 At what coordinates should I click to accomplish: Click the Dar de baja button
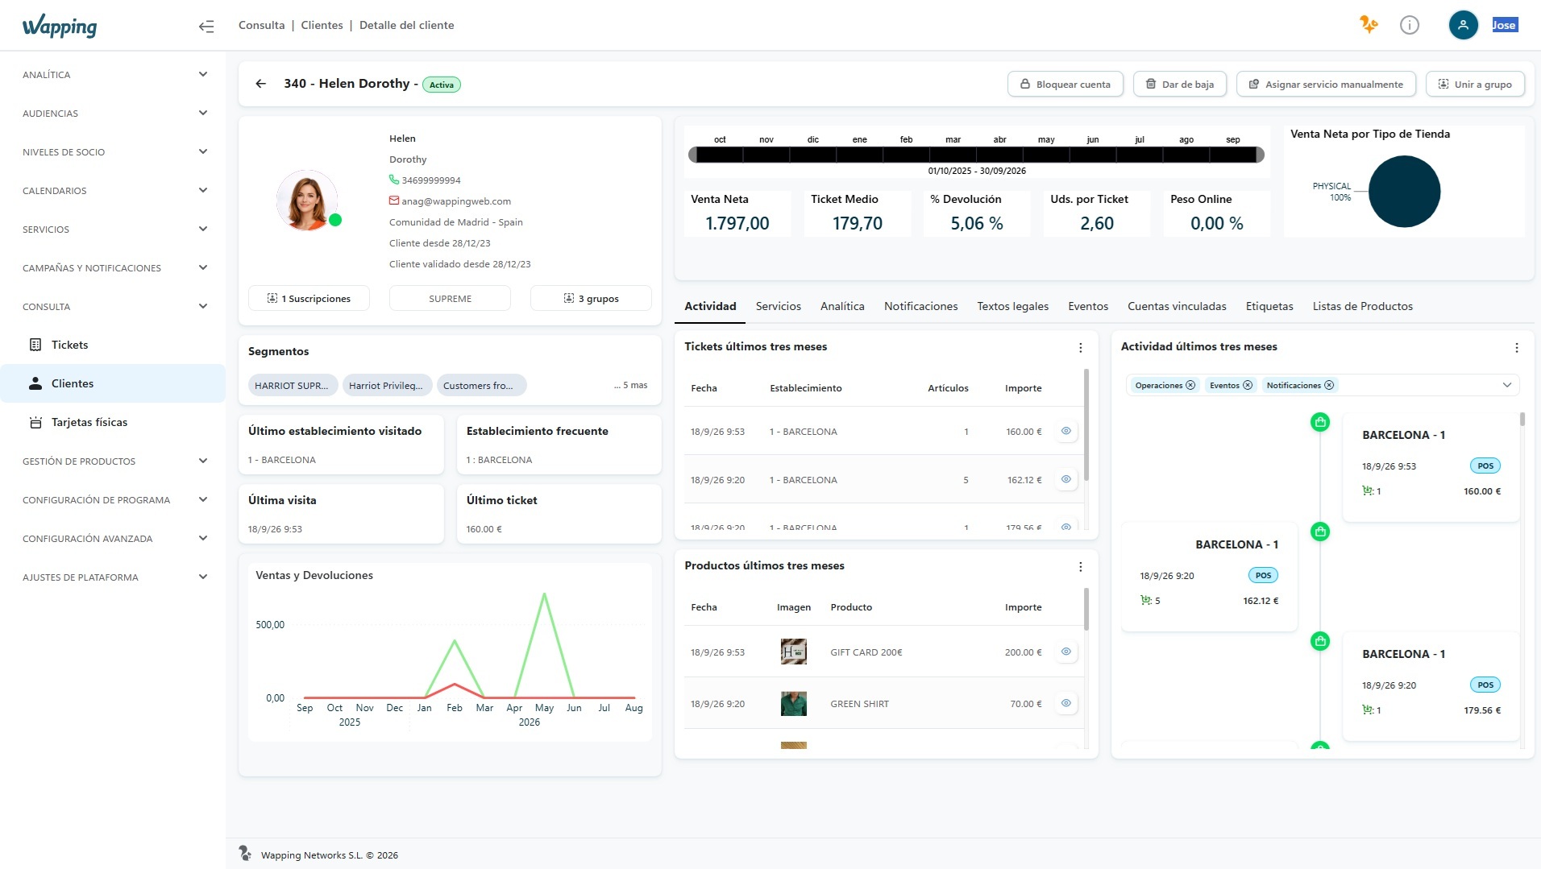coord(1180,85)
